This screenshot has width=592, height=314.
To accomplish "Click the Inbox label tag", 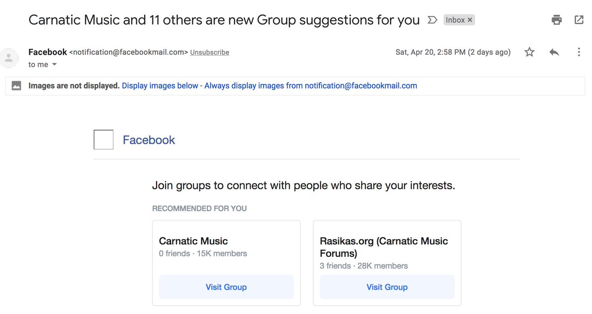I will pyautogui.click(x=455, y=20).
